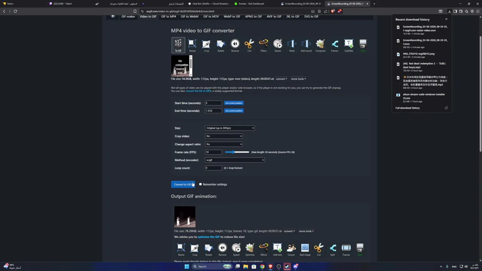Image resolution: width=482 pixels, height=271 pixels.
Task: Open IMG_2763112-ezgif@112.png download entry
Action: click(422, 55)
